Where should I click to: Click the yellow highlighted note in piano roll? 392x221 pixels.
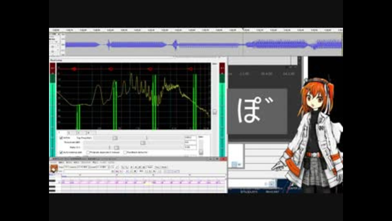147,184
